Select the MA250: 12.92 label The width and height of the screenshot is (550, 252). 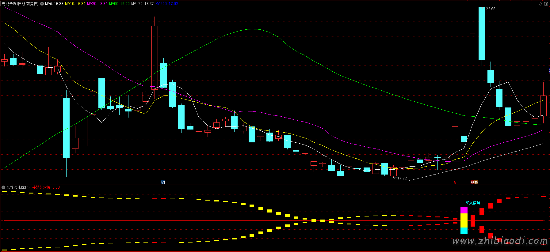tap(166, 4)
